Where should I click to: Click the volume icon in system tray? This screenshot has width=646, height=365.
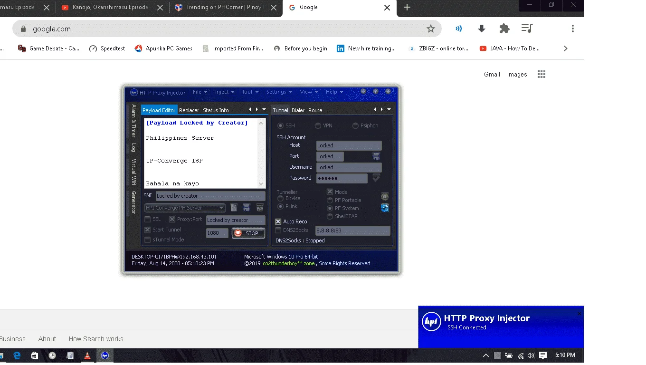(531, 355)
